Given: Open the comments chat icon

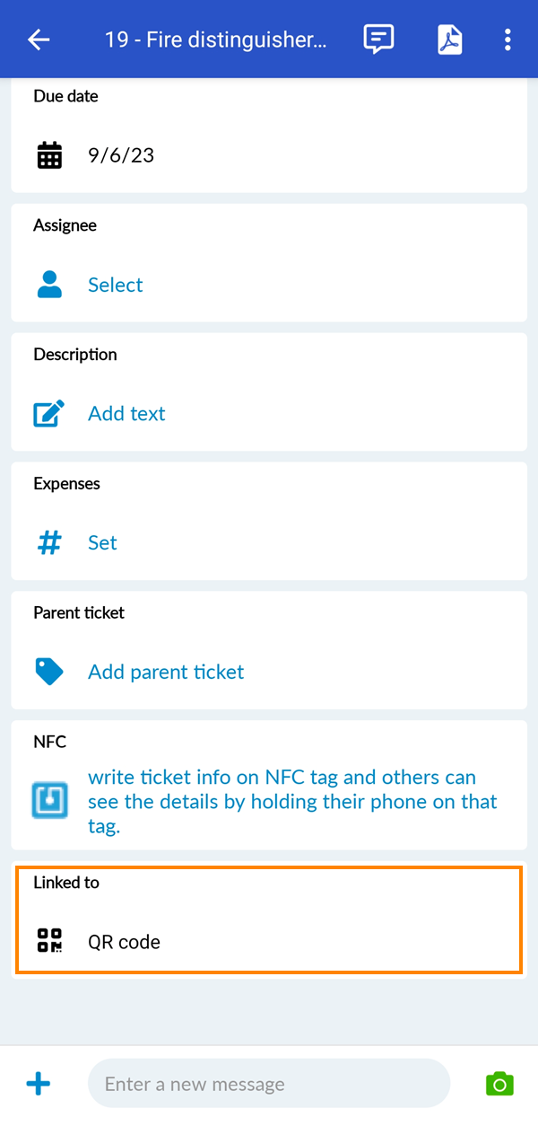Looking at the screenshot, I should (377, 39).
